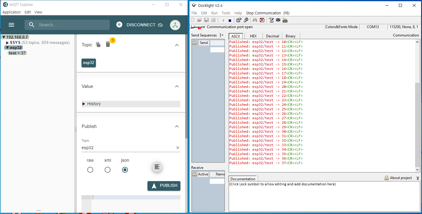
Task: Switch to the Decimal tab
Action: [272, 36]
